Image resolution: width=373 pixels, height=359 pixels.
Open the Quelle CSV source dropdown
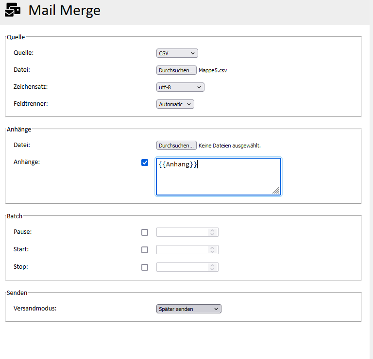177,53
